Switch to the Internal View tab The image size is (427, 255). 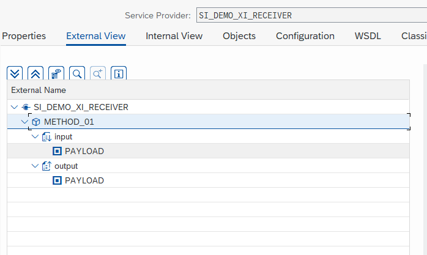click(x=174, y=35)
